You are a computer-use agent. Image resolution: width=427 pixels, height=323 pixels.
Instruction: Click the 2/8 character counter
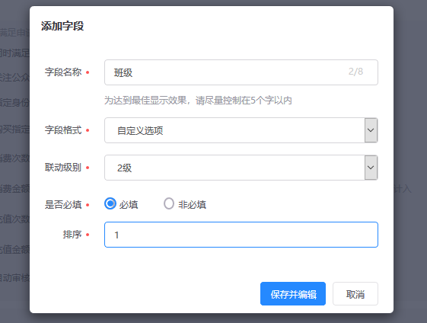click(355, 72)
